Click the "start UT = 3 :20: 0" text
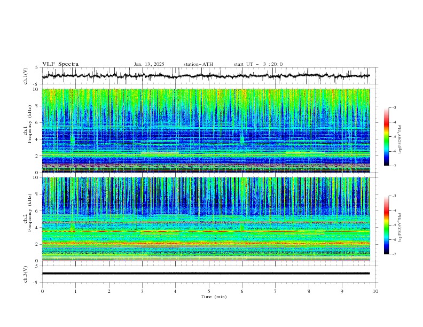 click(x=258, y=64)
